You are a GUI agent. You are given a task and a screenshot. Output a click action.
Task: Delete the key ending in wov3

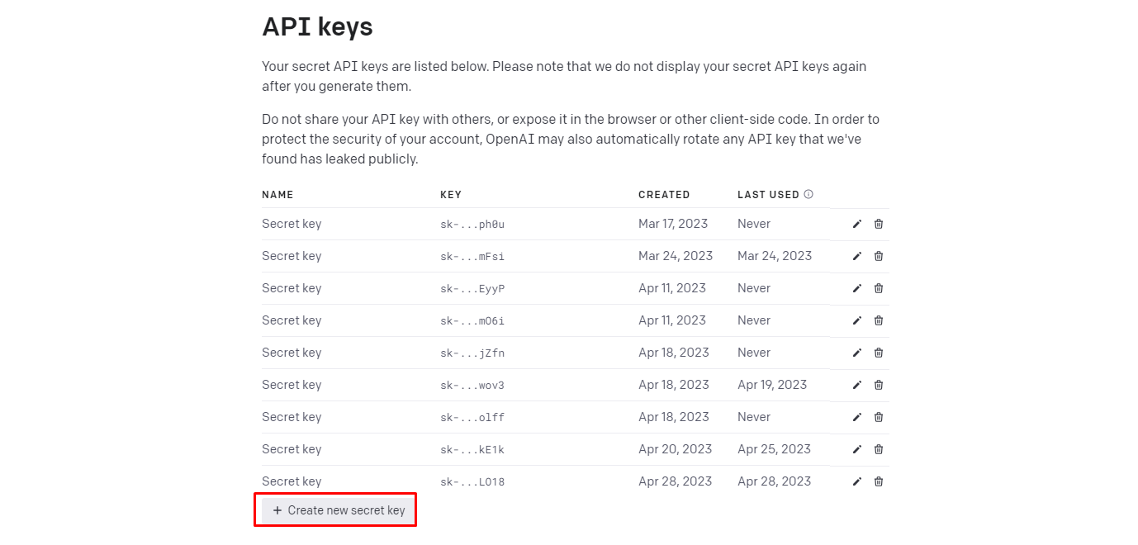tap(879, 385)
